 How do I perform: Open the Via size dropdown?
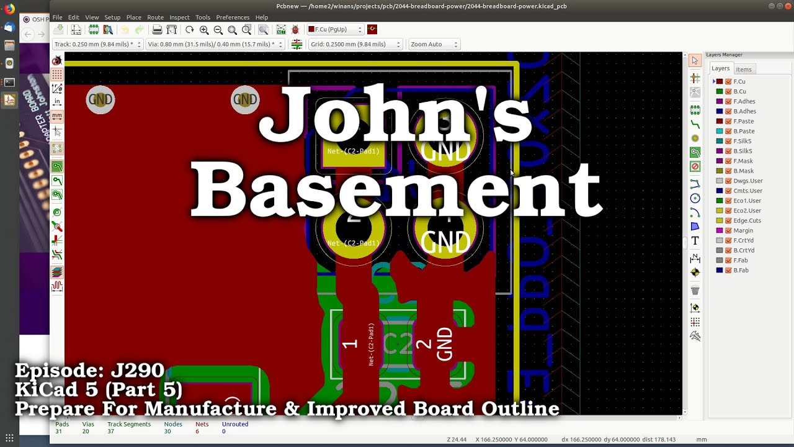[x=216, y=45]
